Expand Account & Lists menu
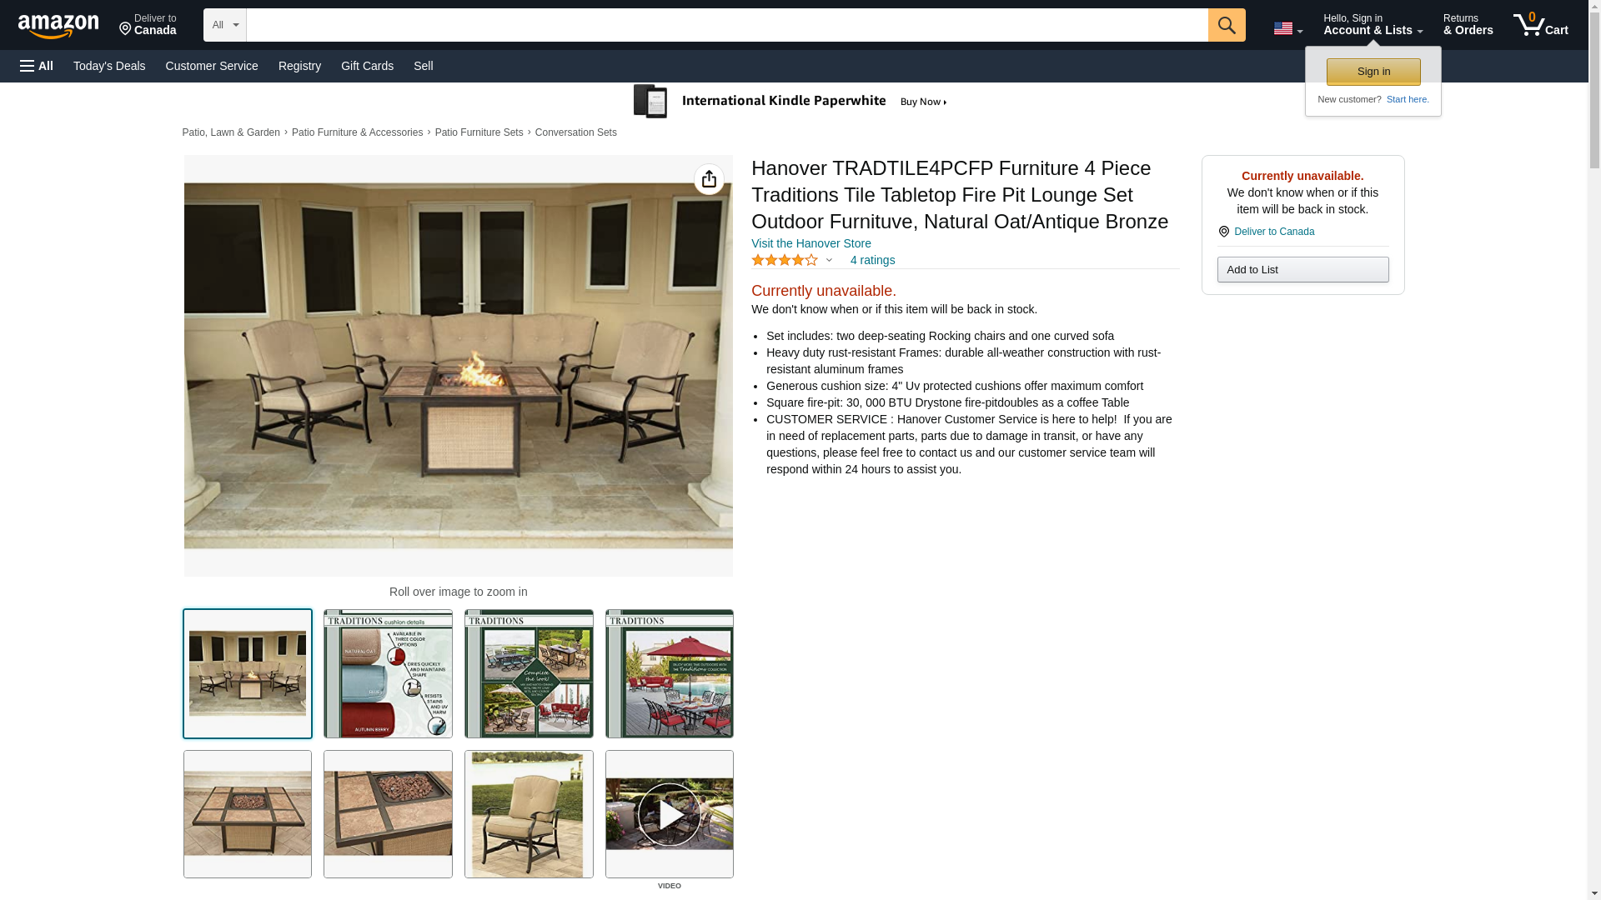The width and height of the screenshot is (1601, 900). click(1373, 25)
